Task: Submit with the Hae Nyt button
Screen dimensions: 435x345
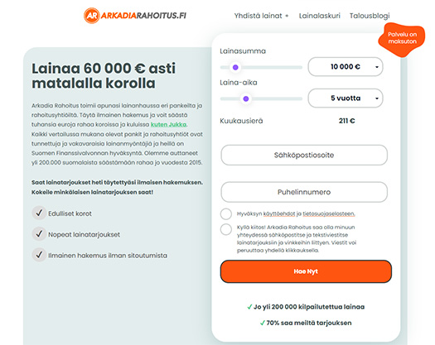Action: tap(306, 271)
